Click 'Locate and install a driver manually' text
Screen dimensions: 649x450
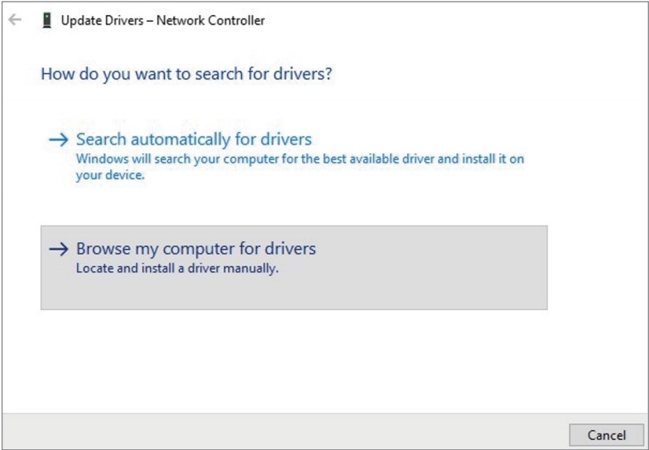[177, 269]
